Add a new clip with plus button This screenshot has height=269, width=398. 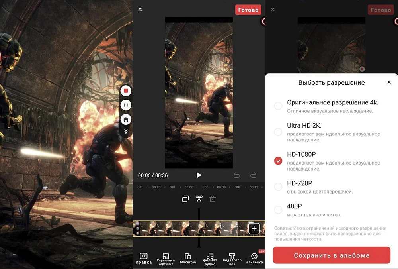point(254,229)
